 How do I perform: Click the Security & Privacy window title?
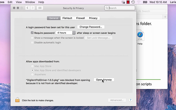(73, 8)
